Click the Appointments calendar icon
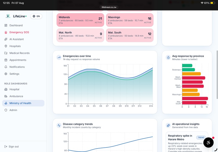The width and height of the screenshot is (218, 152). pos(6,60)
